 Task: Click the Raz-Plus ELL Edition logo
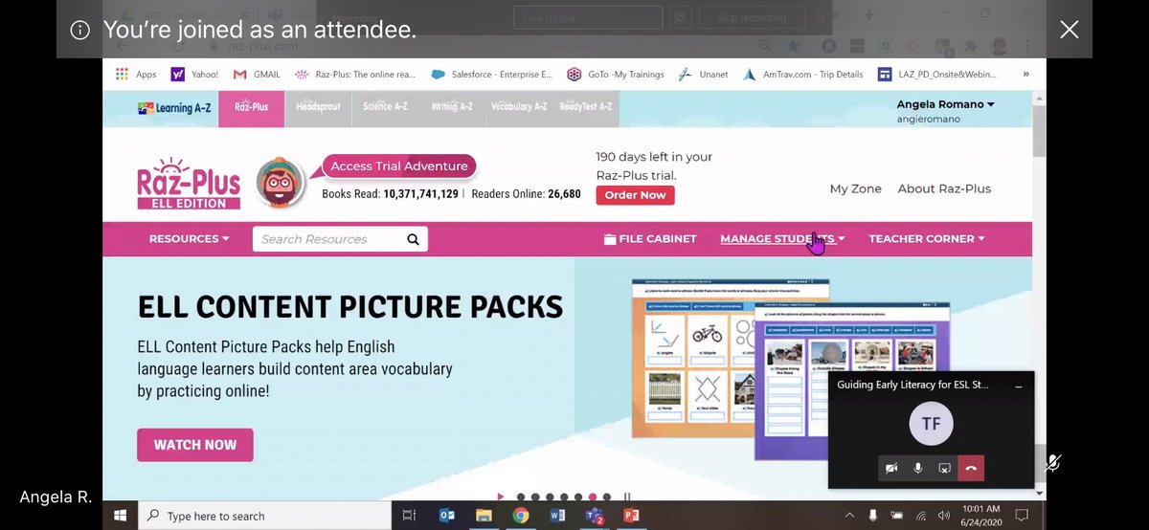pos(189,183)
